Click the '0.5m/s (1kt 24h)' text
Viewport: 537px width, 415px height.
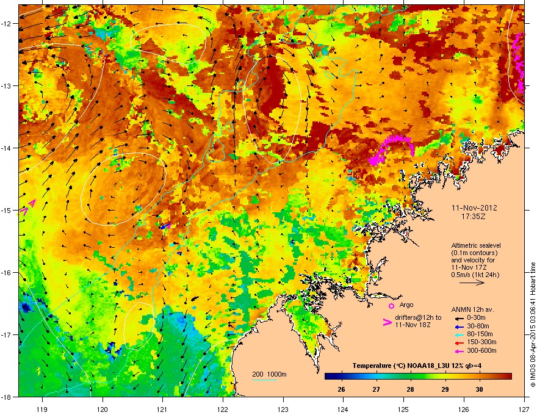475,275
